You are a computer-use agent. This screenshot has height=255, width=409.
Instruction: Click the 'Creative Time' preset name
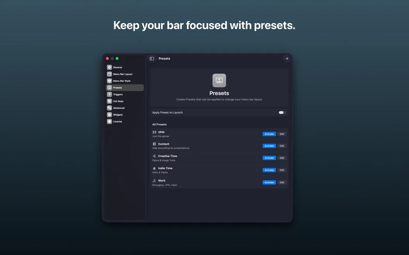click(x=167, y=156)
